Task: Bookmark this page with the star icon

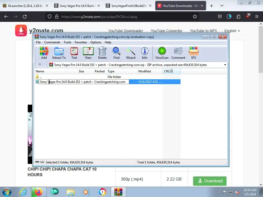Action: tap(195, 17)
